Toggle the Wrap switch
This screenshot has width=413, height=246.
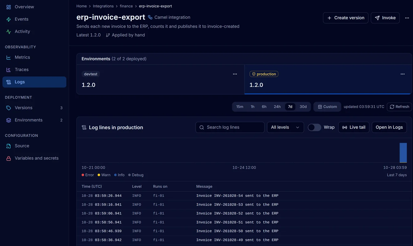[x=314, y=127]
